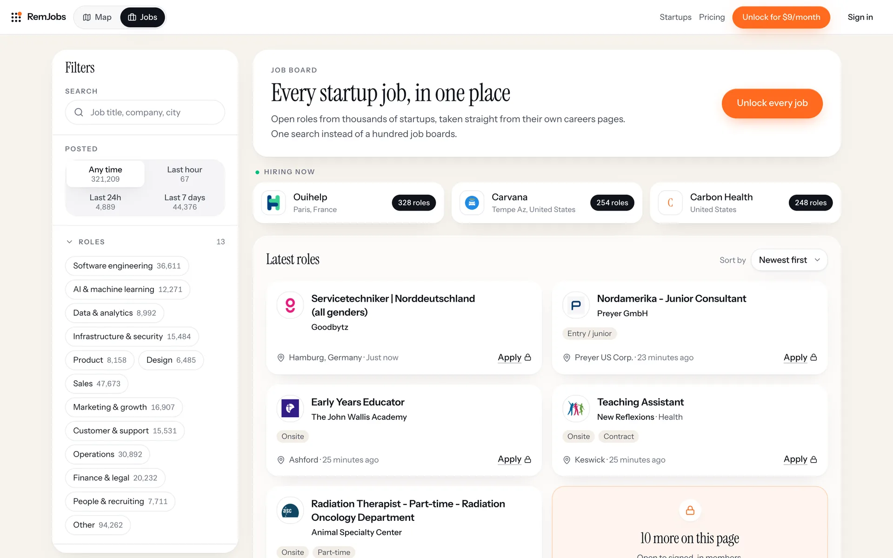This screenshot has height=558, width=893.
Task: Select the Last 24h posted filter
Action: tap(106, 202)
